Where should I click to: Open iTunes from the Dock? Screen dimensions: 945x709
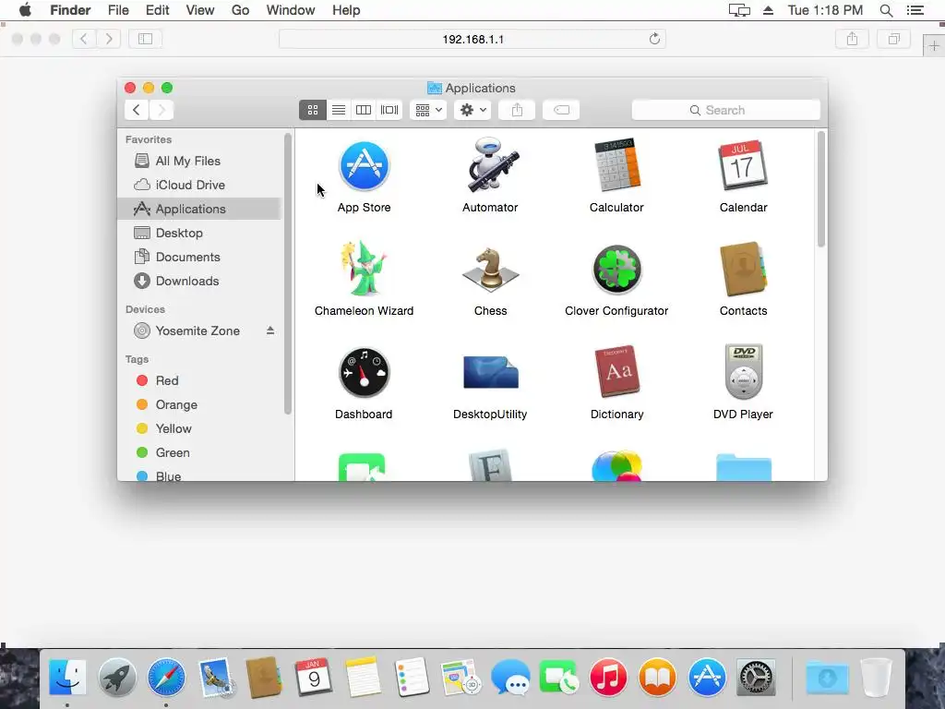point(608,677)
